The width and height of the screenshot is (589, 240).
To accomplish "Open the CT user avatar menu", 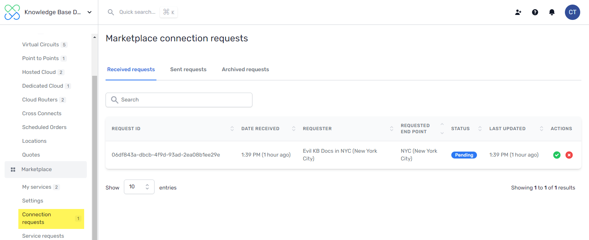I will [572, 12].
